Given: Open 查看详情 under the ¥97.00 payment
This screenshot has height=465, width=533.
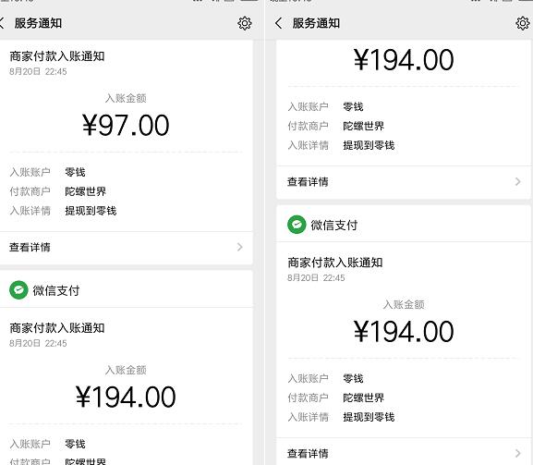Looking at the screenshot, I should [x=30, y=247].
